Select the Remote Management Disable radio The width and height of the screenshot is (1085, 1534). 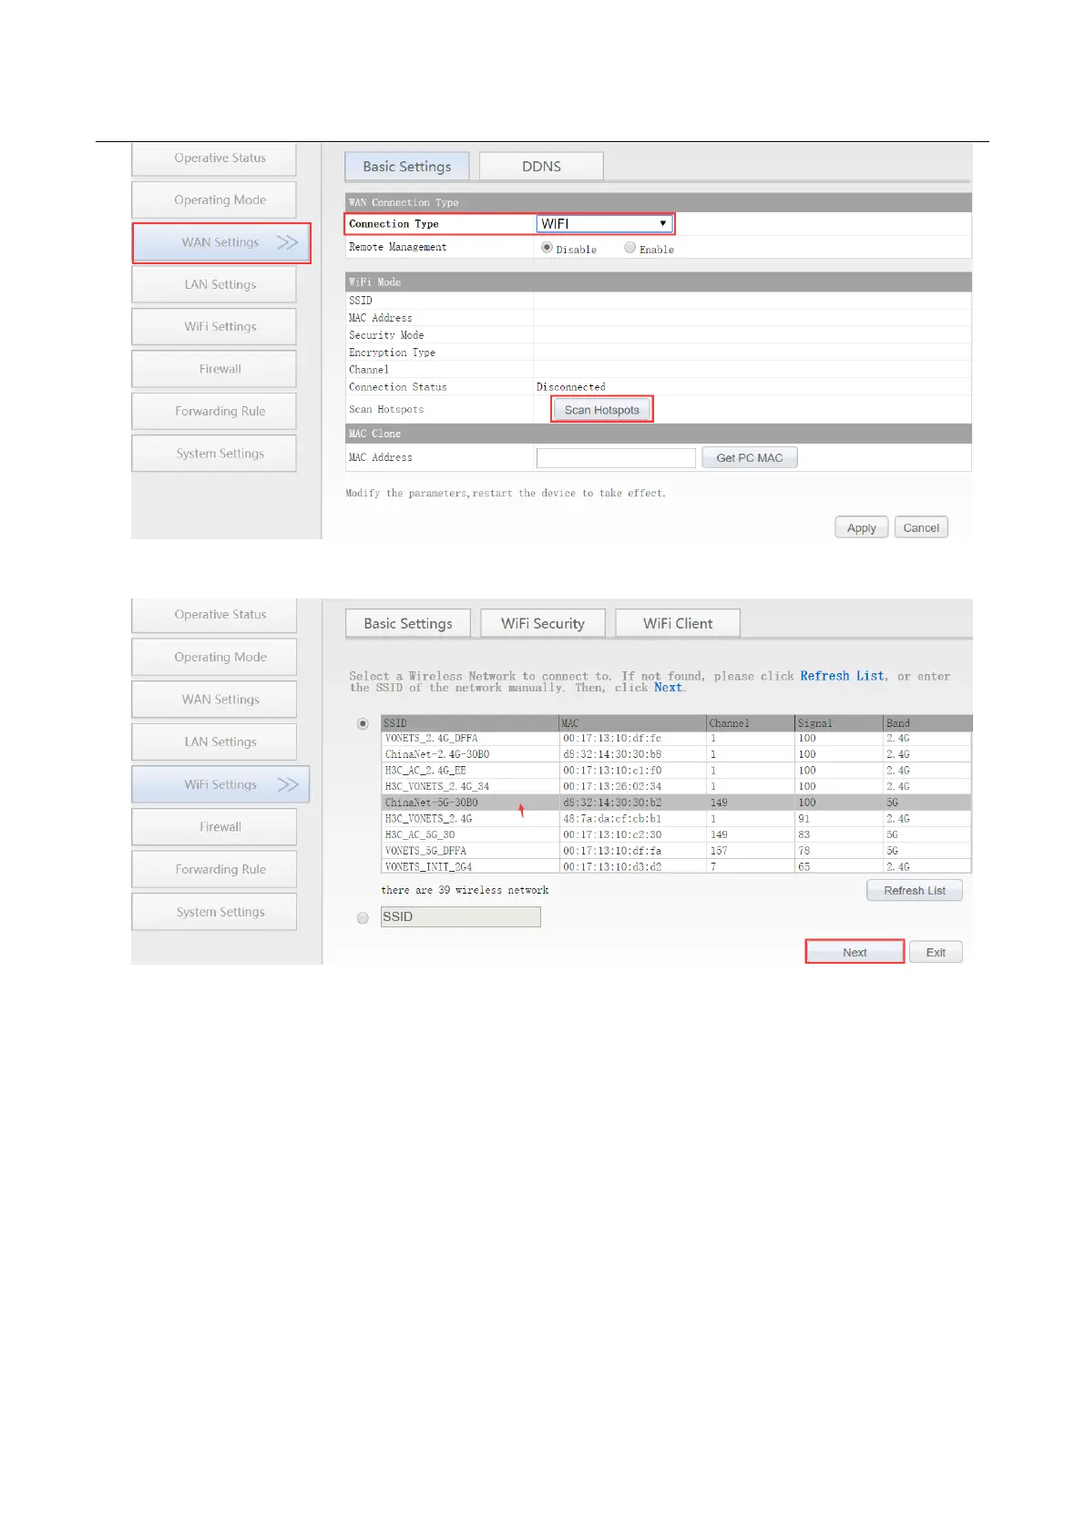[x=547, y=248]
